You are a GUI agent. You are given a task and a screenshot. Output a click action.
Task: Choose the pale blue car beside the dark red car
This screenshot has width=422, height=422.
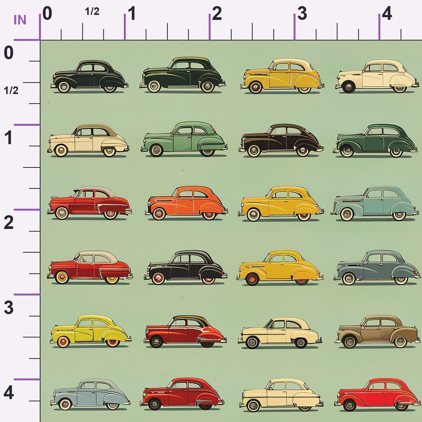90,394
